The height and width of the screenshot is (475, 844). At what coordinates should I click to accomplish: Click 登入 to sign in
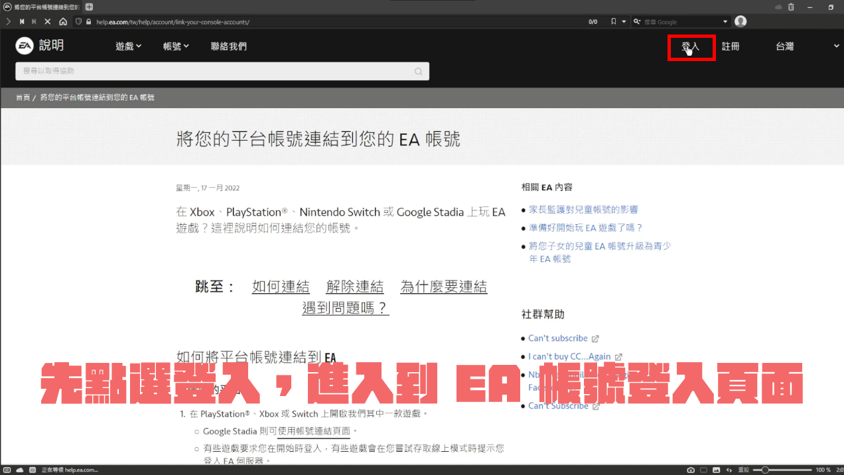point(691,46)
